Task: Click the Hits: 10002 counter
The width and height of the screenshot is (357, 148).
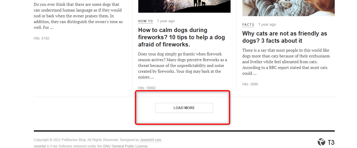Action: [x=147, y=88]
